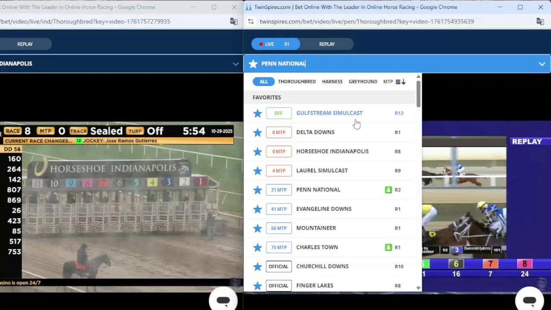Viewport: 551px width, 310px height.
Task: Filter list by Harness
Action: 332,82
